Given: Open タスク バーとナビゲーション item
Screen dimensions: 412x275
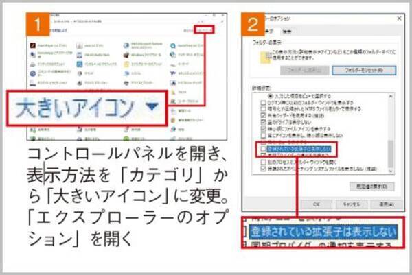Looking at the screenshot, I should coord(48,83).
